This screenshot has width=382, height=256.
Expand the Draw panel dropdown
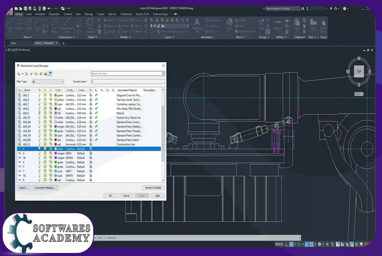(x=28, y=37)
